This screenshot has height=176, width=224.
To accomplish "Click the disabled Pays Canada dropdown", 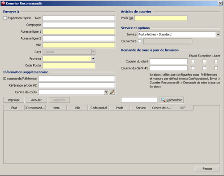I will tap(69, 52).
